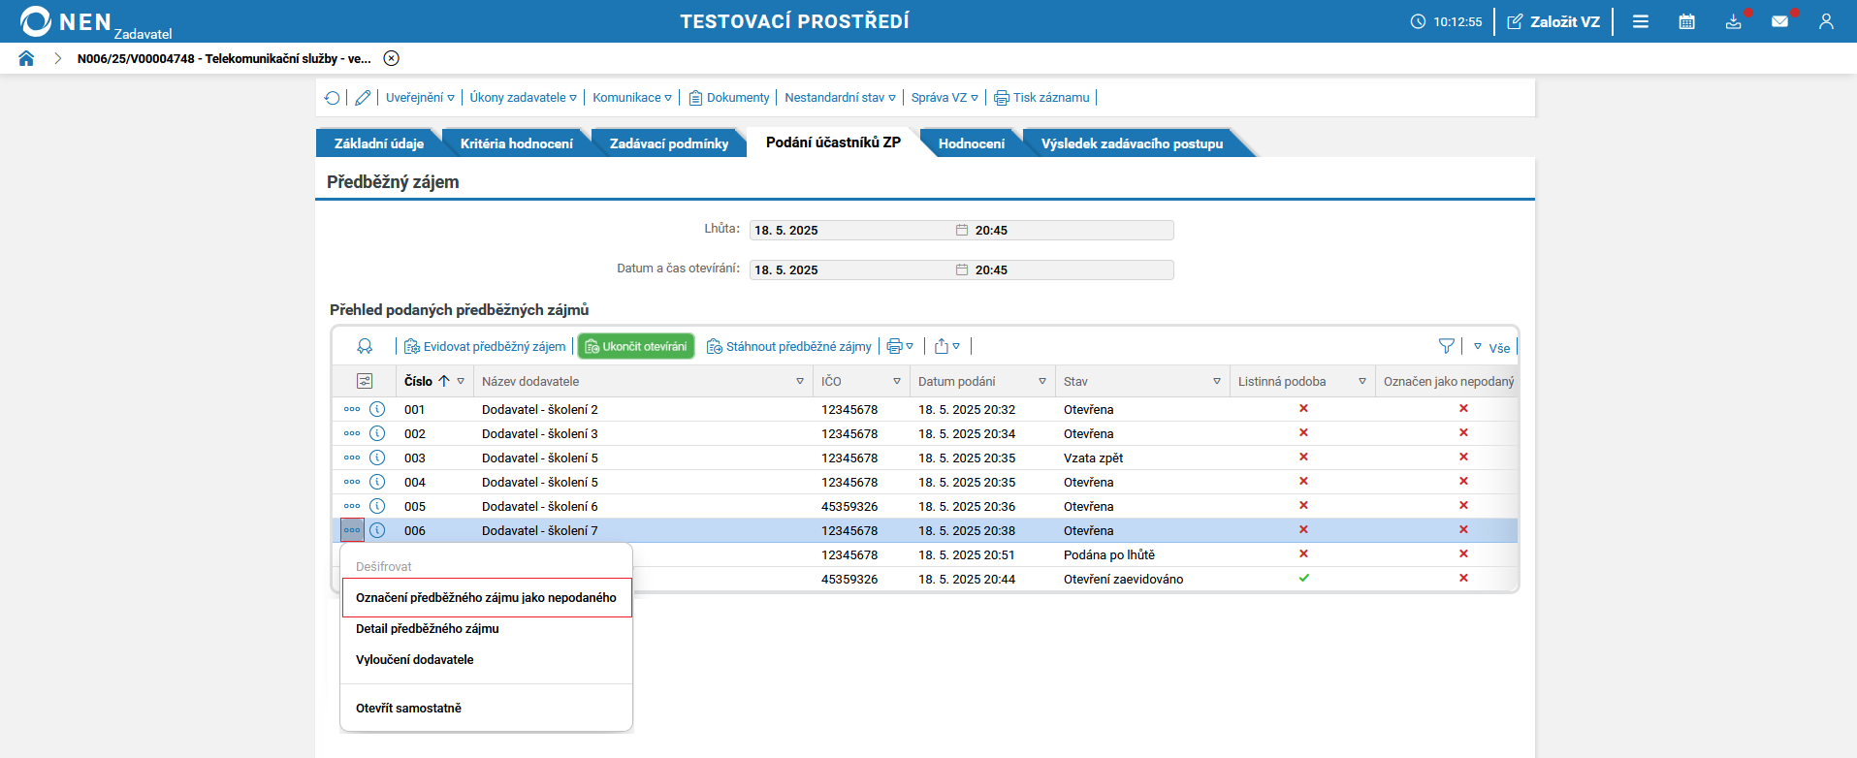Open the calendar icon in header
This screenshot has width=1857, height=758.
click(1686, 21)
